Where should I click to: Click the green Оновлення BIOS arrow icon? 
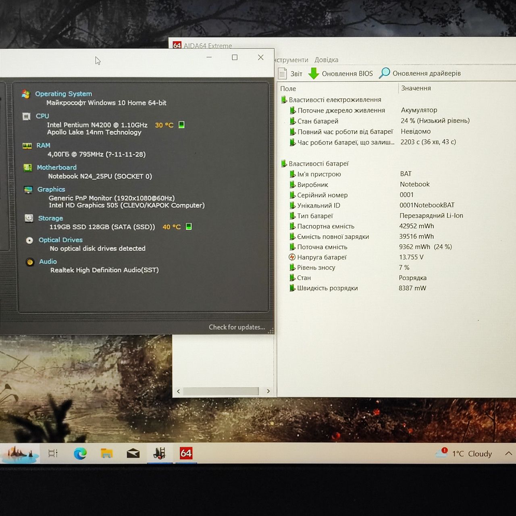pyautogui.click(x=314, y=73)
